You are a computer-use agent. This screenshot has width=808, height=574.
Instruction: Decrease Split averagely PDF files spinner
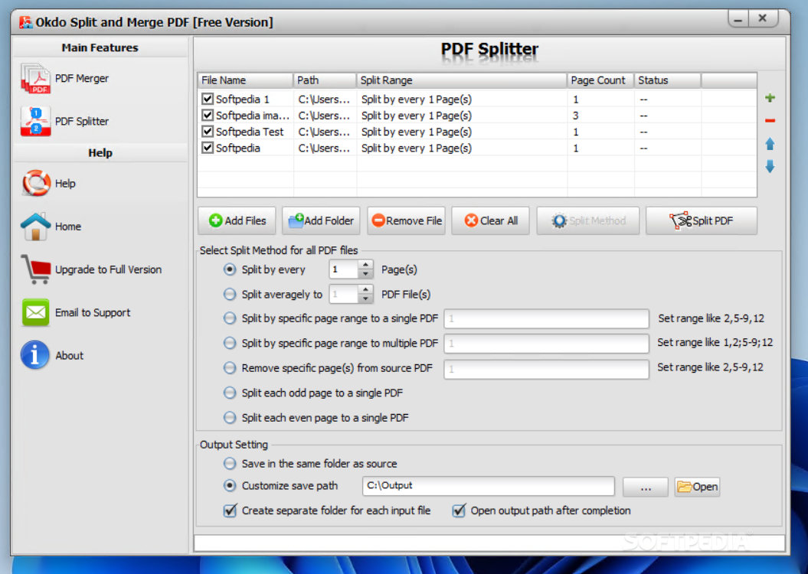point(365,299)
